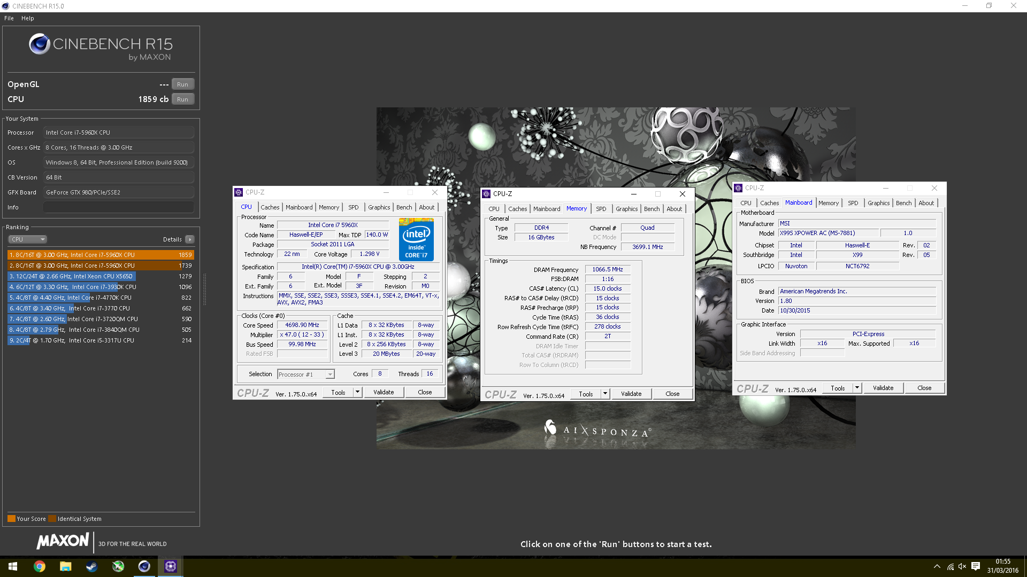Click the Core Speed 4698.90 MHz value
The height and width of the screenshot is (577, 1027).
302,325
